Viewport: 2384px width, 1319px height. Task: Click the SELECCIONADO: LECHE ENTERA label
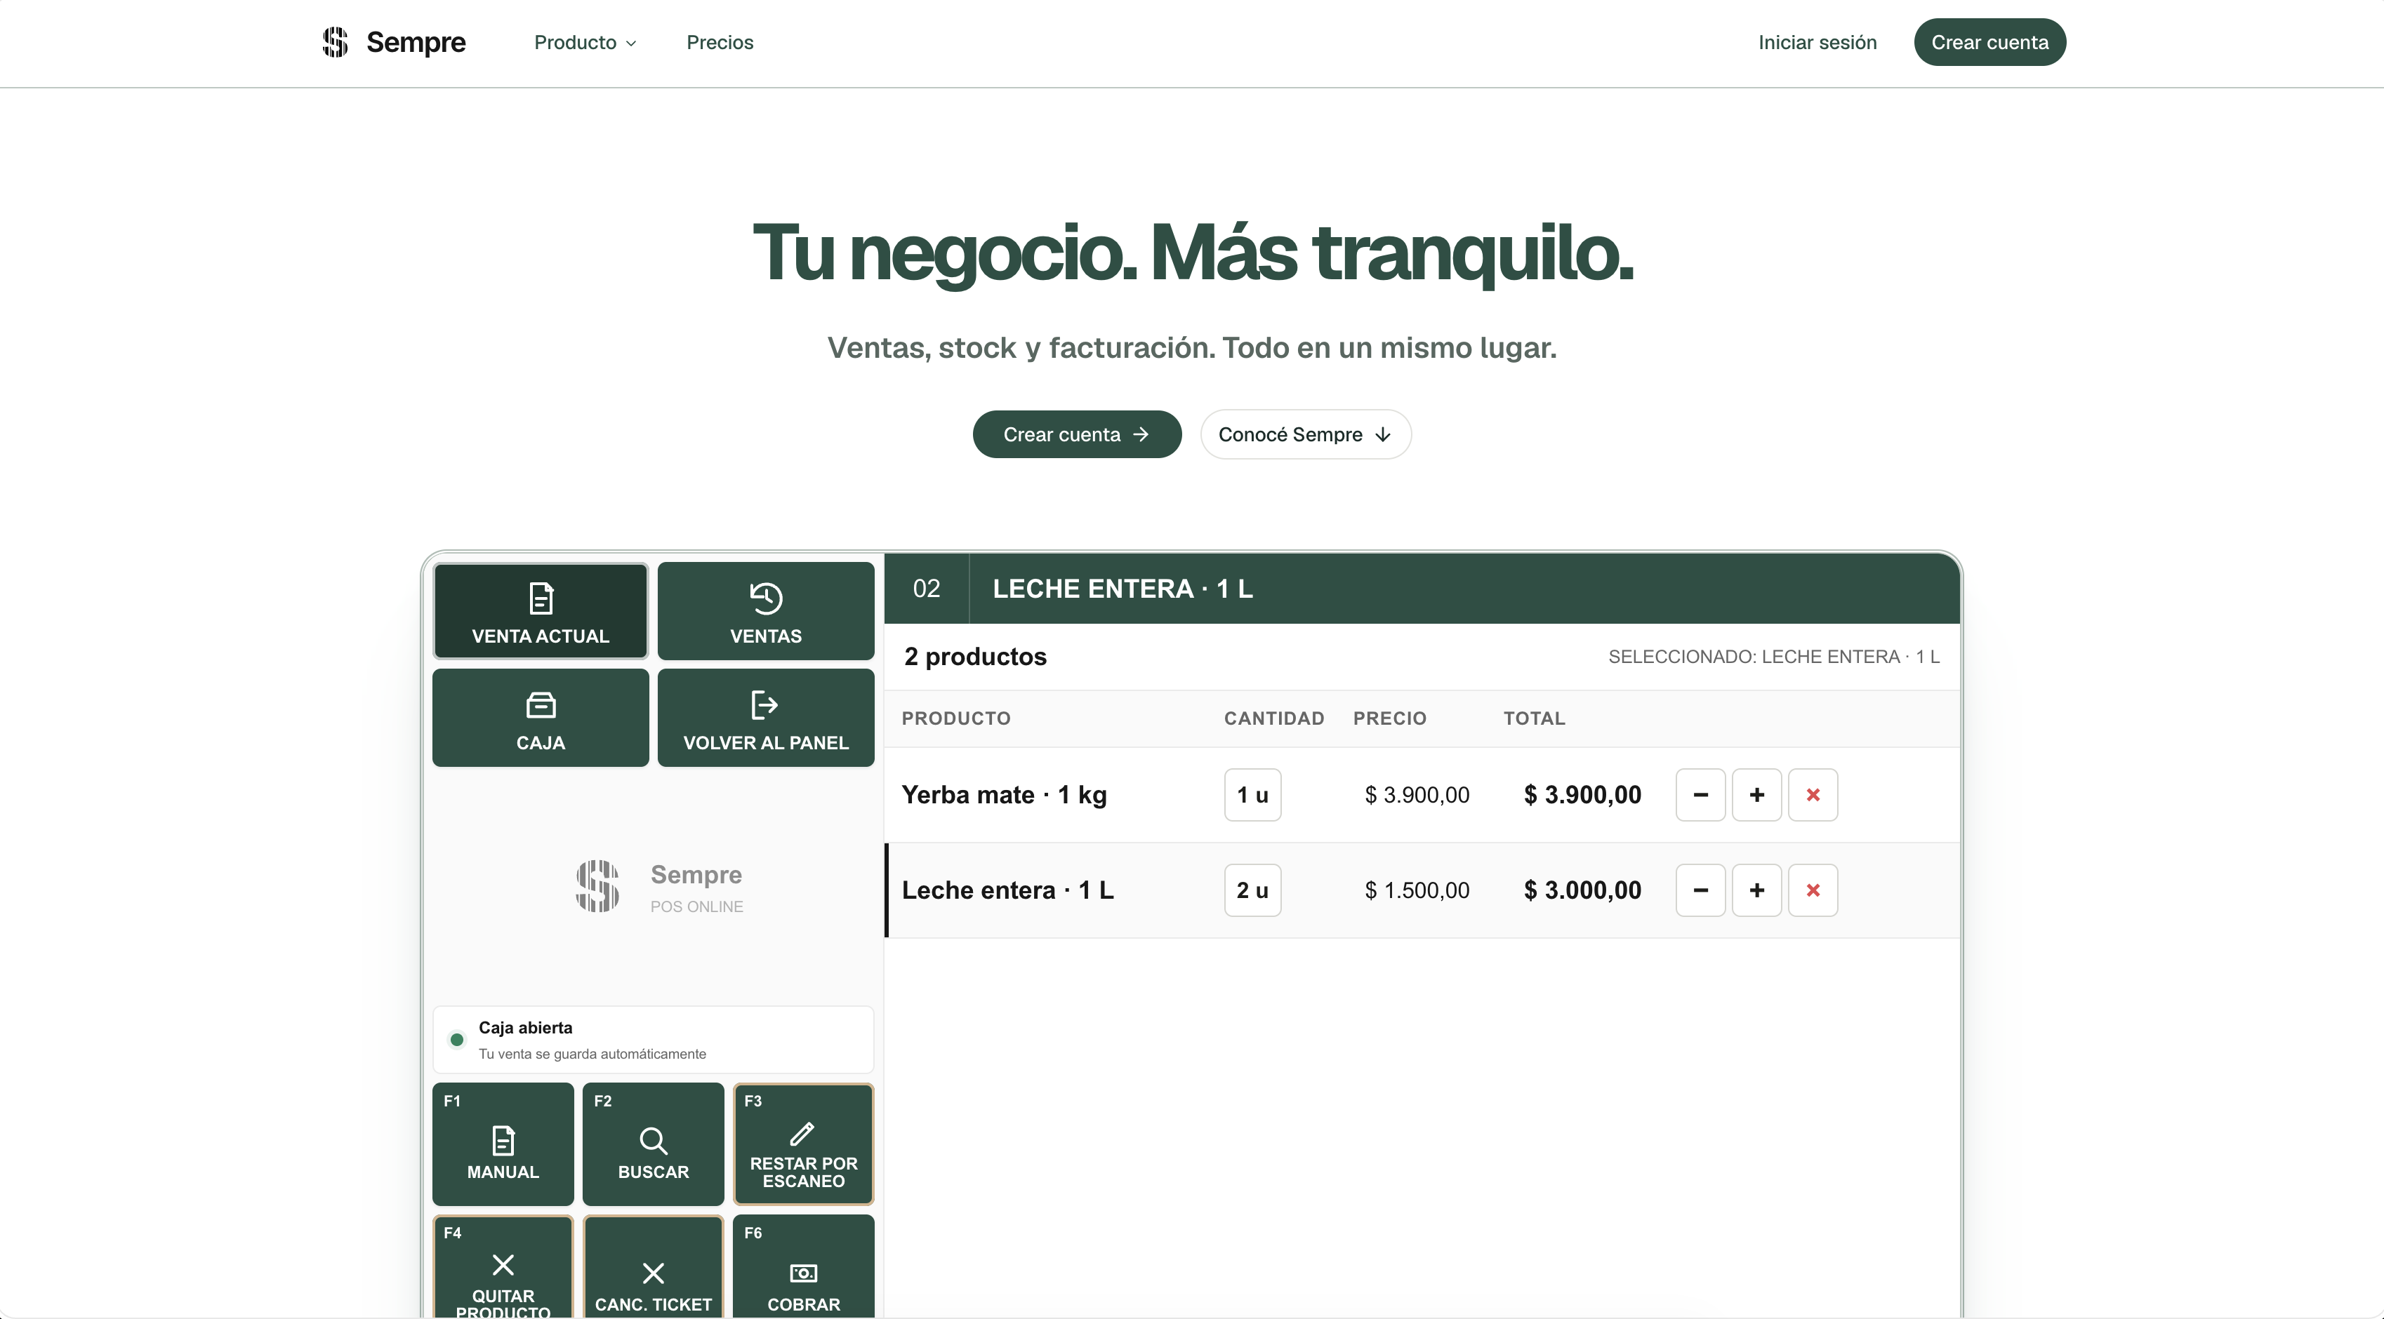[1773, 657]
